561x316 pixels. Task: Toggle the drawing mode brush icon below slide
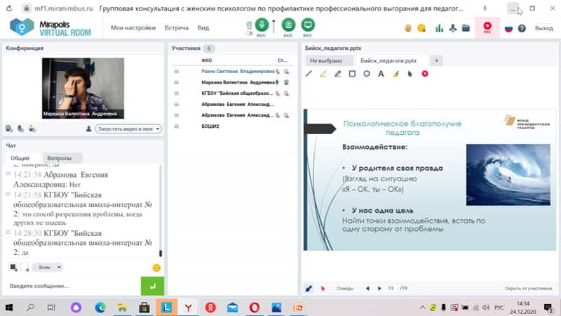(309, 288)
